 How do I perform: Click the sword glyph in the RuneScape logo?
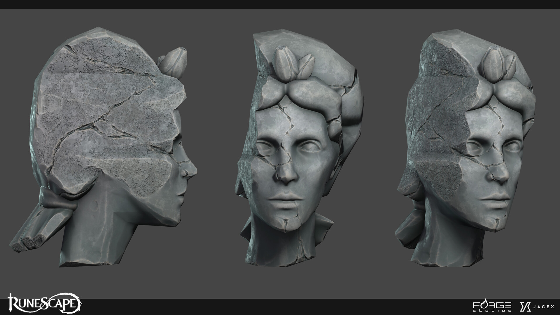point(10,303)
